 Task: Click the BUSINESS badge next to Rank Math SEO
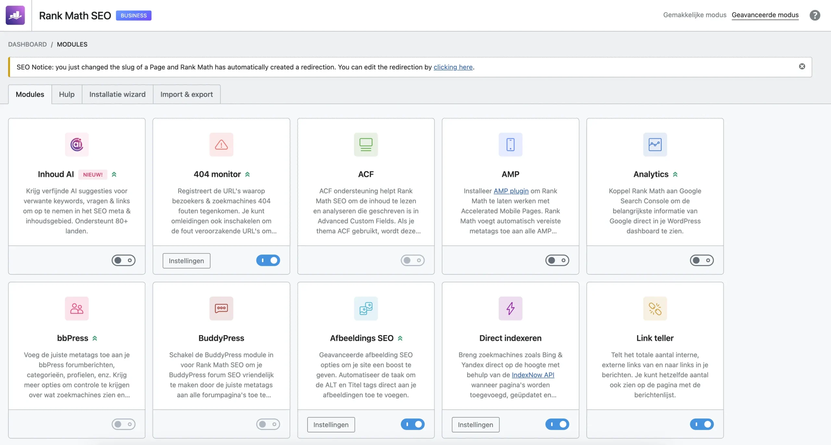(134, 15)
